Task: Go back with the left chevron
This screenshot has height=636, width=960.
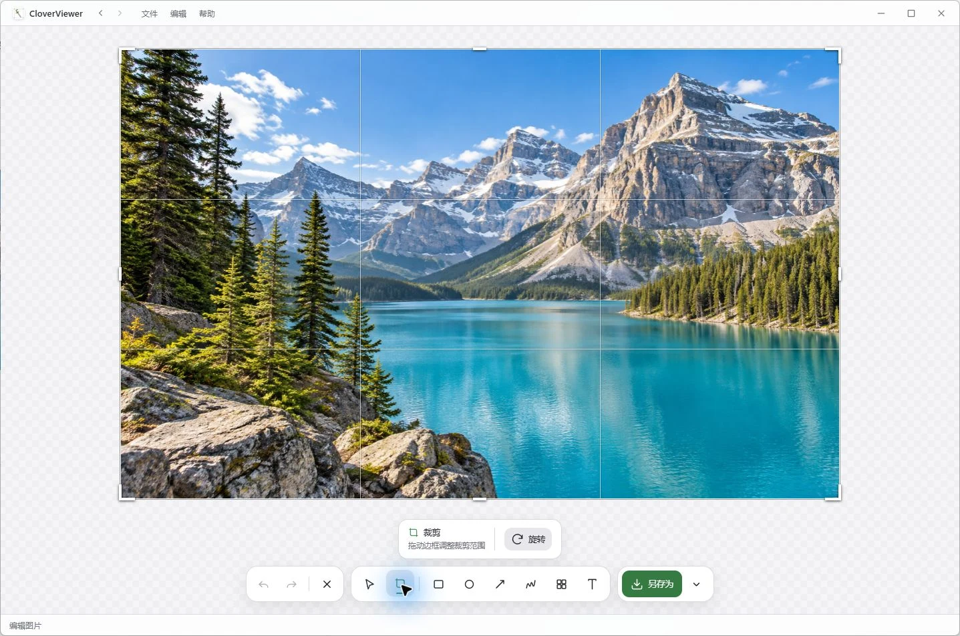Action: click(101, 13)
